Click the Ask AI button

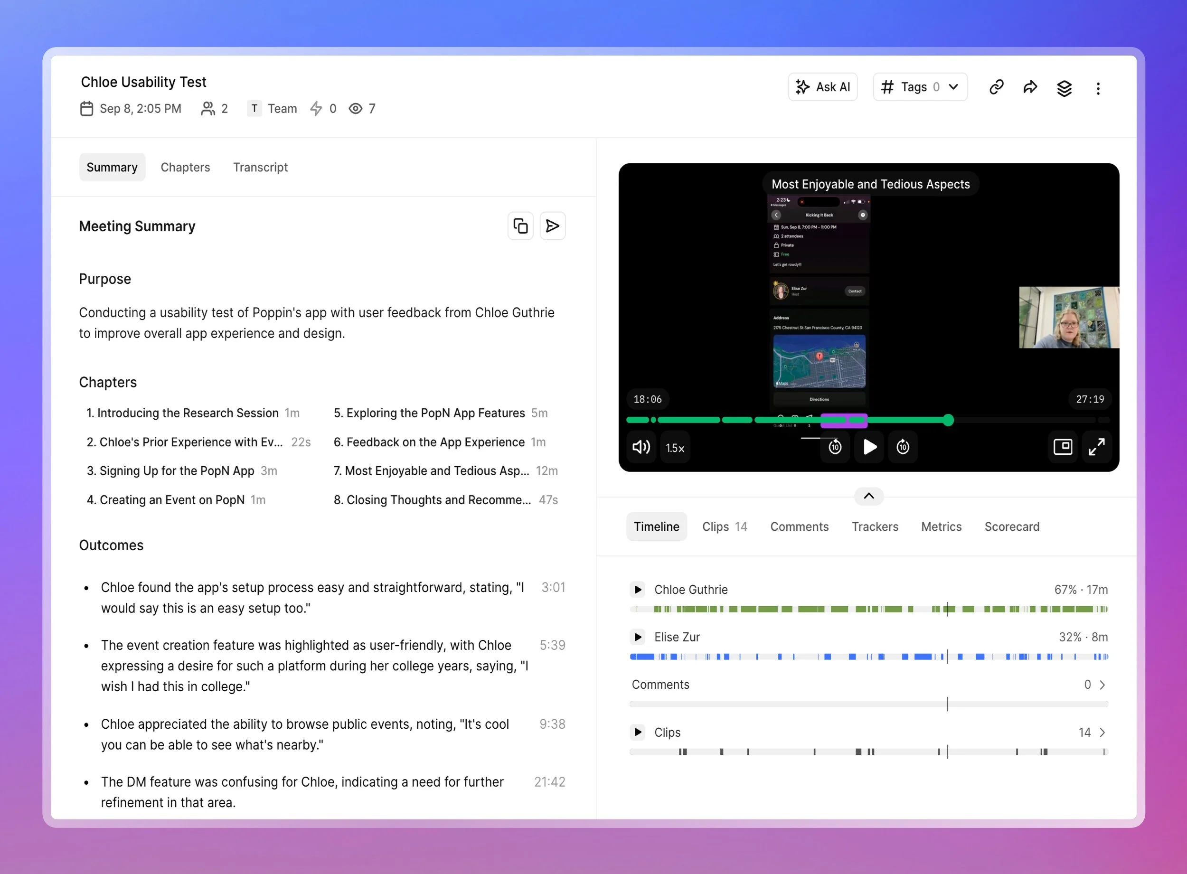pyautogui.click(x=823, y=87)
